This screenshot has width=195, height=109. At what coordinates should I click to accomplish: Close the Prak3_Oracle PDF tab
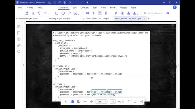point(145,19)
